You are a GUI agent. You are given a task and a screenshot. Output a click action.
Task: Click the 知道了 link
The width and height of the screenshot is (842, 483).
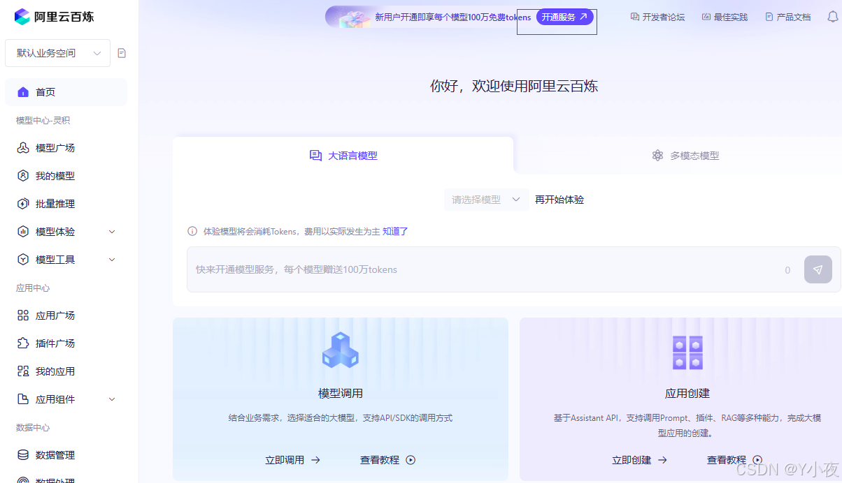(x=395, y=231)
